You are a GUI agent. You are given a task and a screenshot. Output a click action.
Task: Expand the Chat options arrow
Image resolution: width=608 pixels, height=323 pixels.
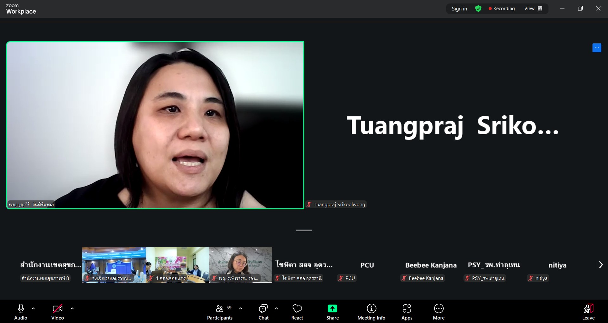pyautogui.click(x=276, y=308)
